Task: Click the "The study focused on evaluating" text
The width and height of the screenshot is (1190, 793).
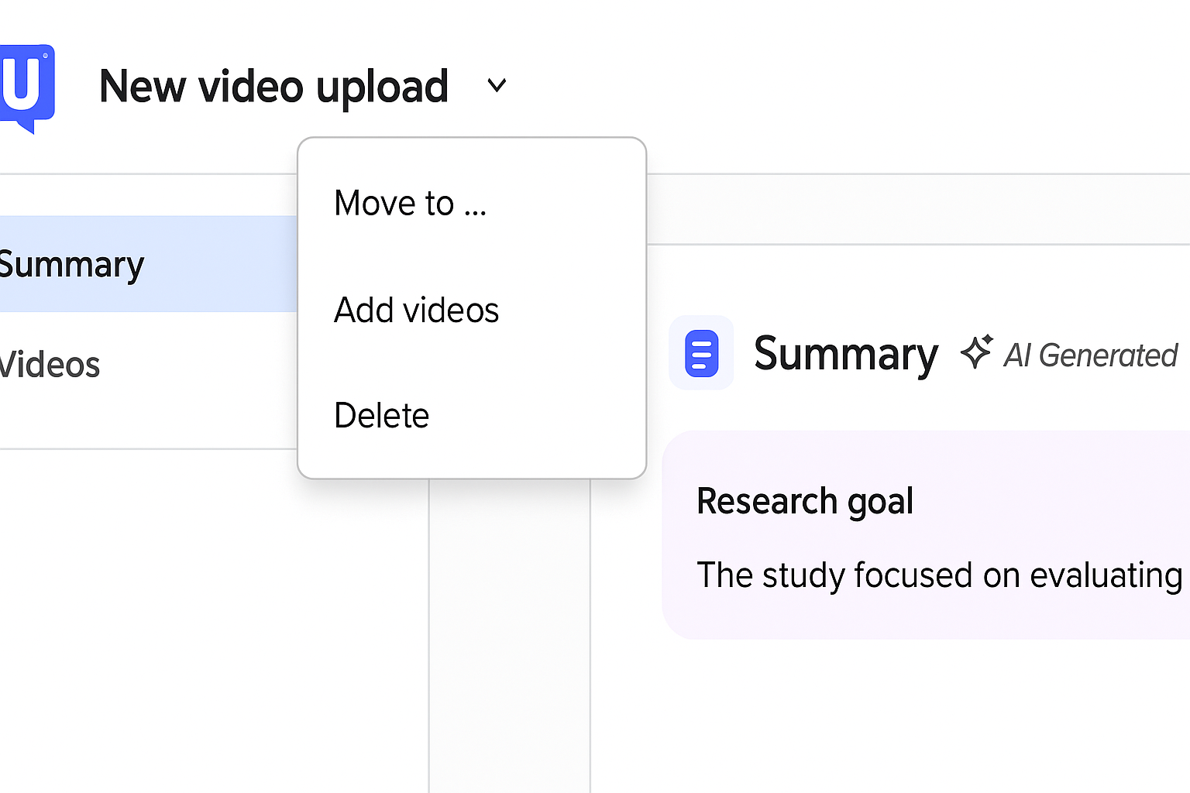Action: tap(939, 575)
